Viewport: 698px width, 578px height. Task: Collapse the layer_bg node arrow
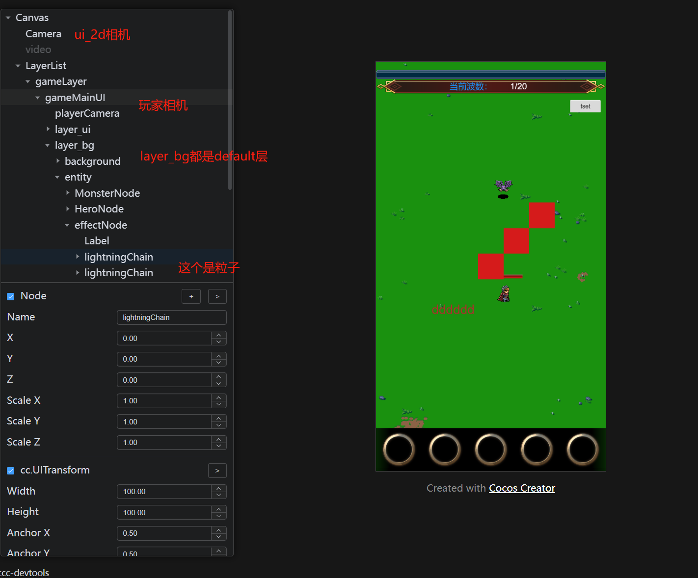pyautogui.click(x=48, y=145)
